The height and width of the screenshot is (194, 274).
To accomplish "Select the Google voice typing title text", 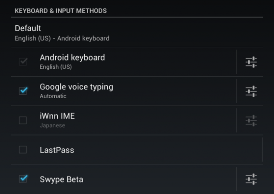I will point(76,87).
